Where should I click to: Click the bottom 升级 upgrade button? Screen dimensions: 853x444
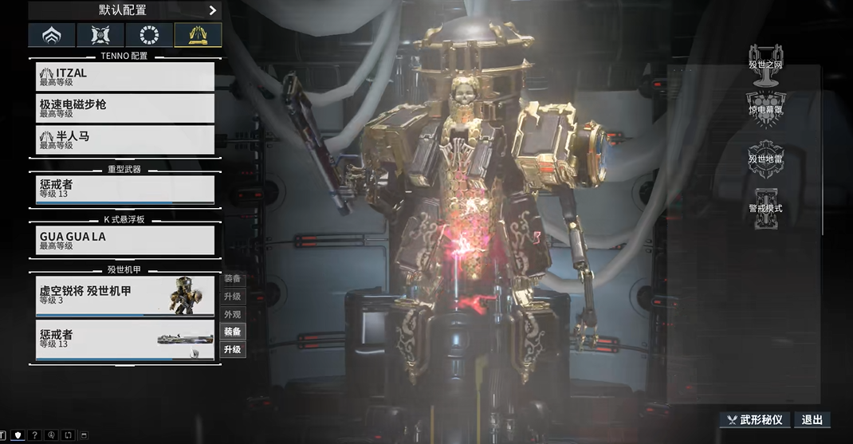tap(233, 350)
